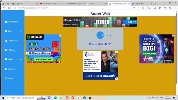Go back to previous page
Viewport: 178px width, 100px height.
4,8
